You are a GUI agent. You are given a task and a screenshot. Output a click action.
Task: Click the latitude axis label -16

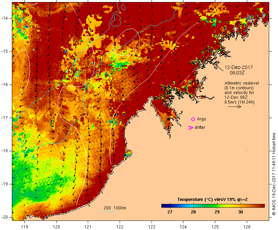pyautogui.click(x=4, y=85)
